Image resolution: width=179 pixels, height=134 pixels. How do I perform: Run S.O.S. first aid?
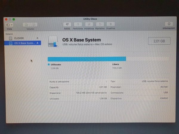point(67,24)
